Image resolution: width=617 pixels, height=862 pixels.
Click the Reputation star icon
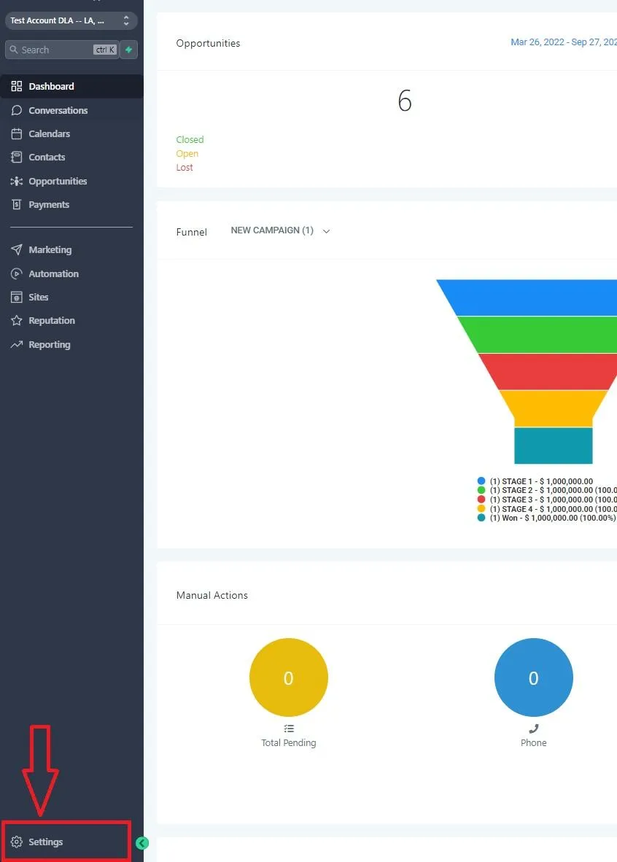(x=17, y=320)
